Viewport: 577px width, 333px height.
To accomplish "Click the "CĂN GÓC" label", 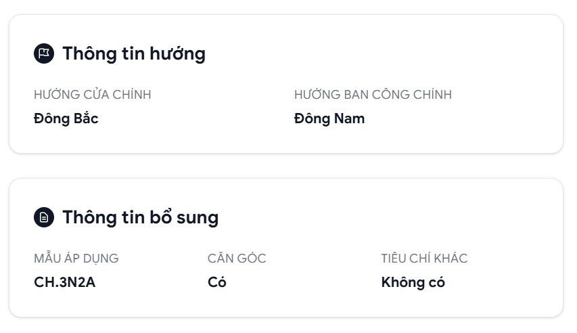I will coord(237,259).
